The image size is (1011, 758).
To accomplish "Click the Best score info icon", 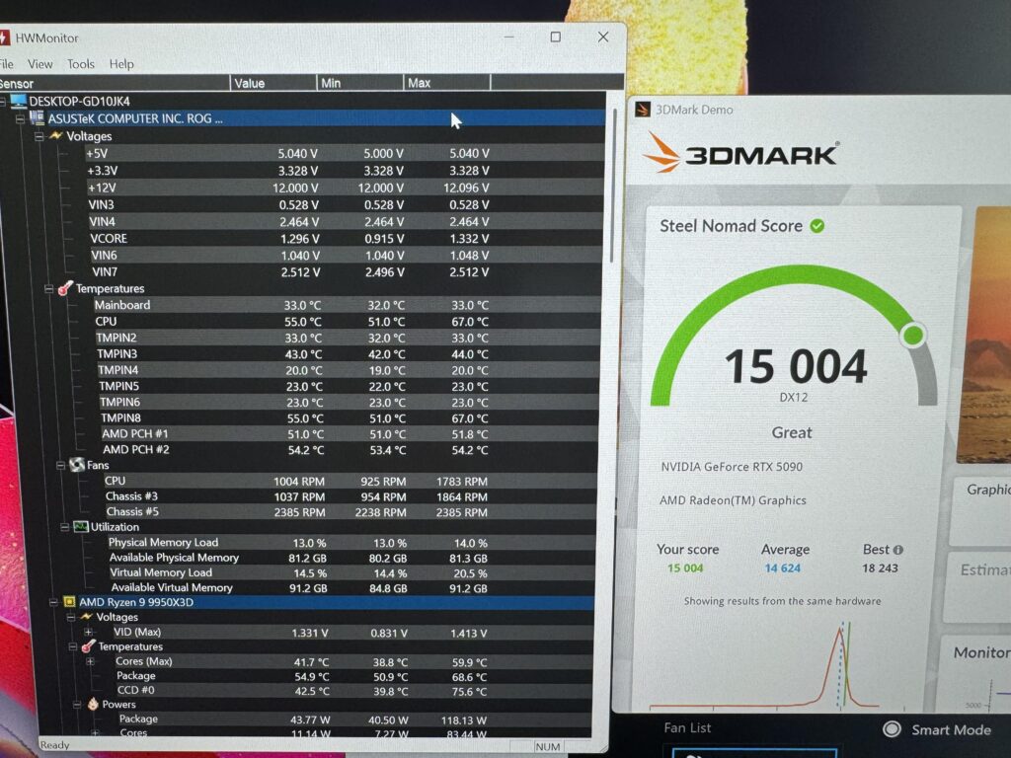I will tap(898, 550).
